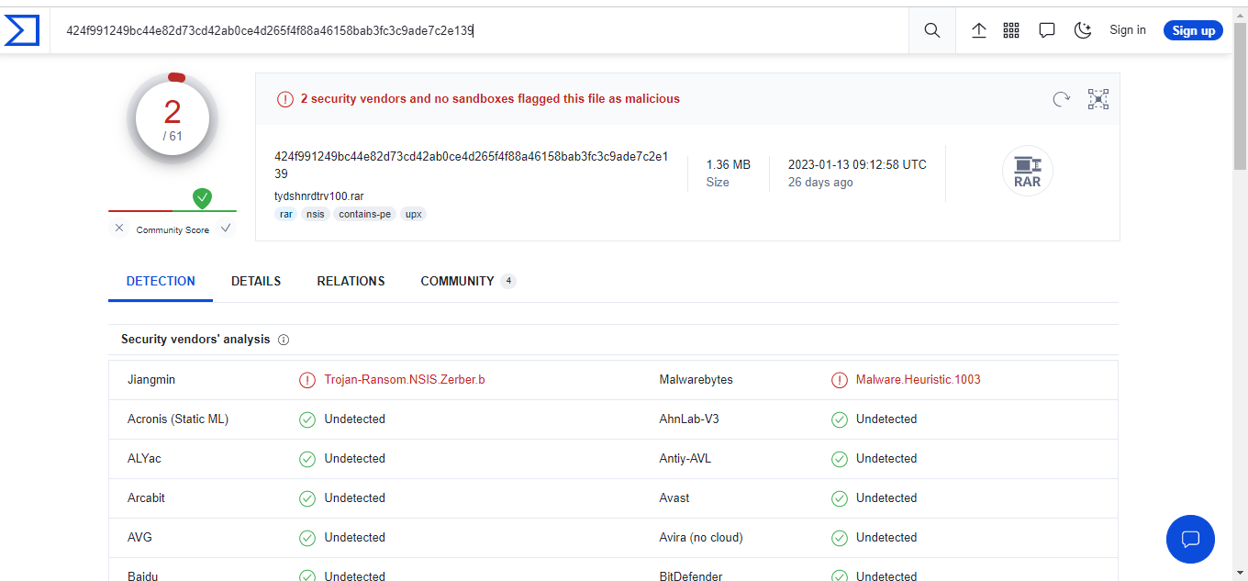Click the ALYac undetected check icon
Screen dimensions: 1248x581
click(307, 459)
